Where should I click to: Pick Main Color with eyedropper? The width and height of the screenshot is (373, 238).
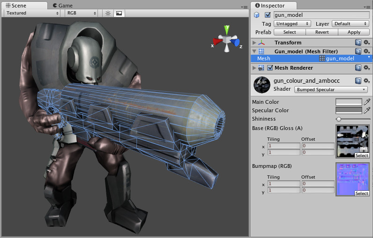coord(367,102)
